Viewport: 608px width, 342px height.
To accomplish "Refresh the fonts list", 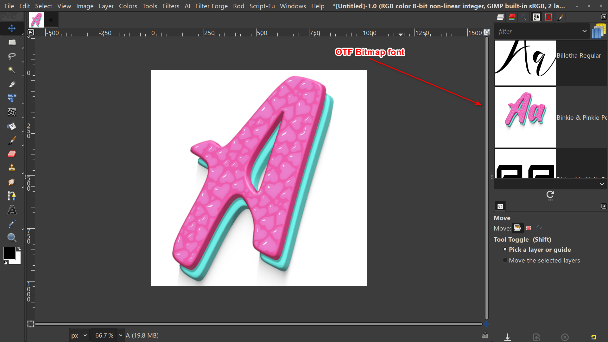I will [x=550, y=195].
